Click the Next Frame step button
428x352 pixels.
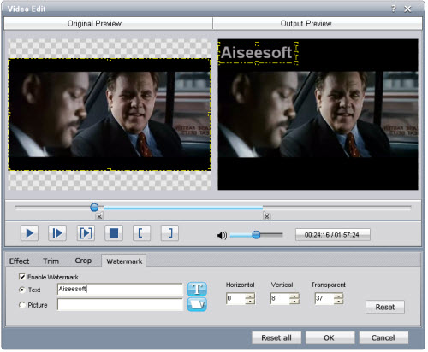(57, 233)
